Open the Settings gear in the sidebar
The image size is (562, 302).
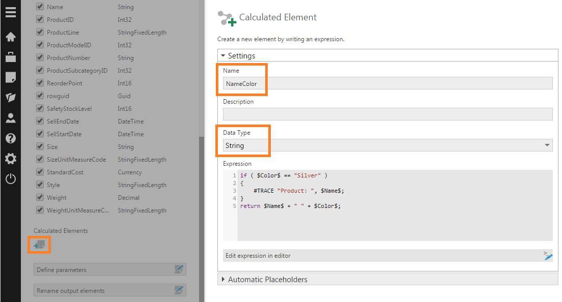11,158
